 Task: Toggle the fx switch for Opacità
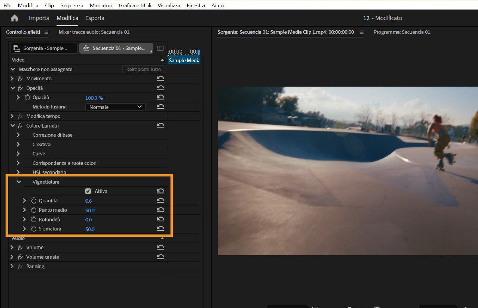coord(20,88)
